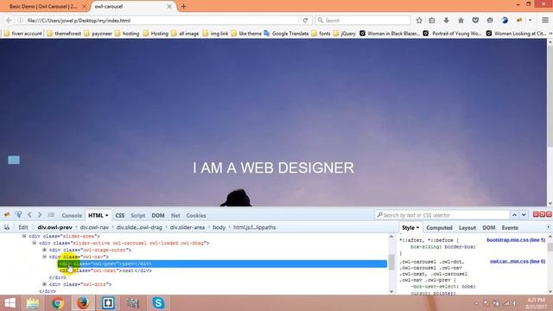This screenshot has height=311, width=553.
Task: Open site information for the address bar
Action: pyautogui.click(x=20, y=21)
